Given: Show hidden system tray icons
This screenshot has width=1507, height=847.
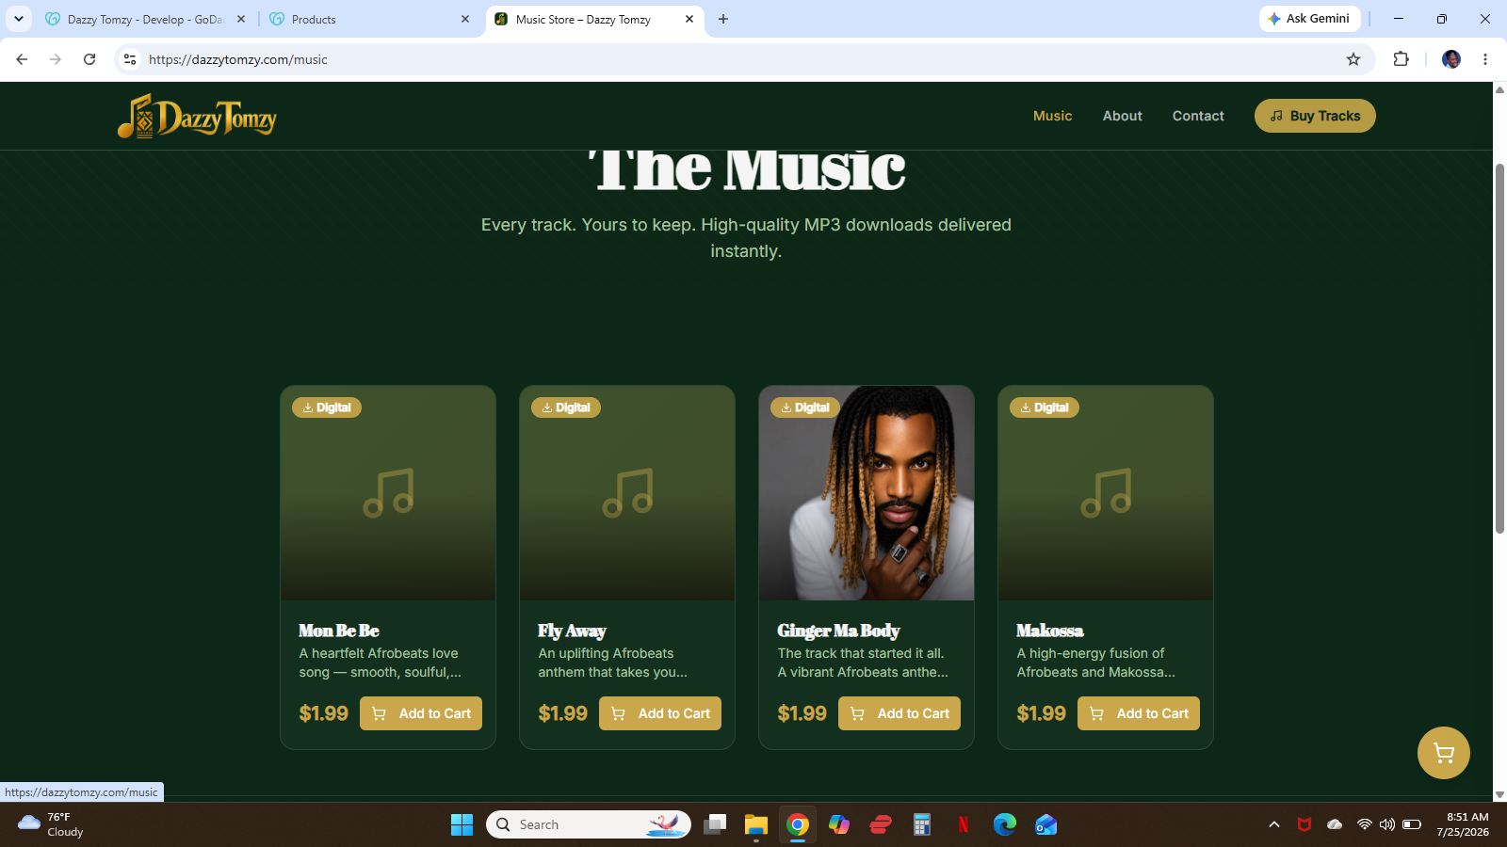Looking at the screenshot, I should 1274,824.
